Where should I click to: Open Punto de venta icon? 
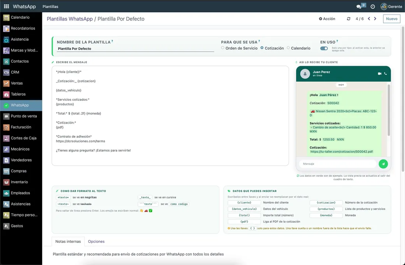point(6,116)
